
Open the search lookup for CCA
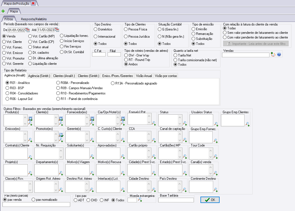154,140
